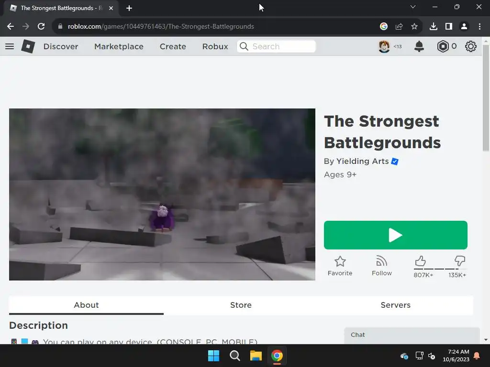Open the Chrome profile button
This screenshot has height=367, width=490.
[464, 27]
